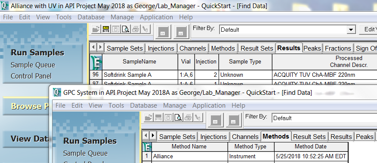Viewport: 377px width, 163px height.
Task: Click second large gray table button, Alliance window
Action: (x=181, y=31)
